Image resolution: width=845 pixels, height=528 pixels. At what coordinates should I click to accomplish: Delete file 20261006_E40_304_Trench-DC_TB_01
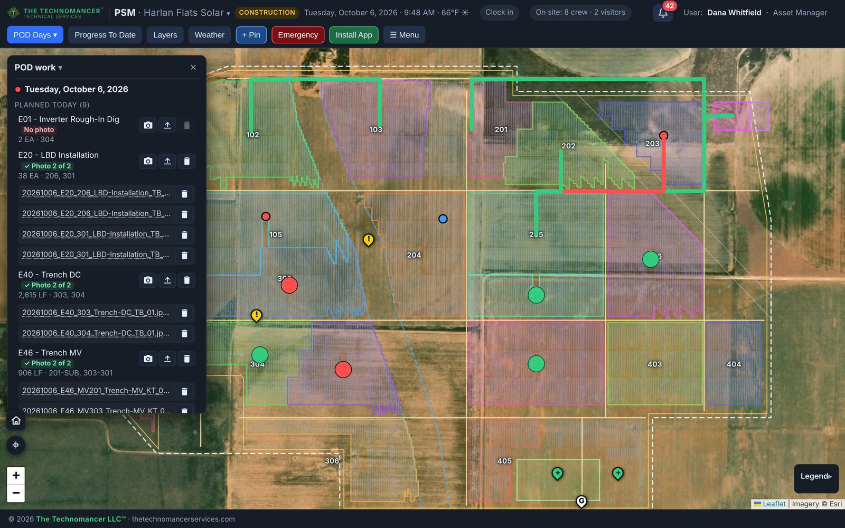click(x=184, y=334)
